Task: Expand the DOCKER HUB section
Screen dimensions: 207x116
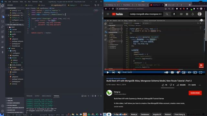Action: (x=15, y=110)
